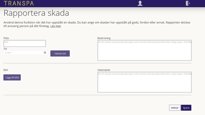205x115 pixels.
Task: Click the Hämta tid button
Action: (x=60, y=53)
